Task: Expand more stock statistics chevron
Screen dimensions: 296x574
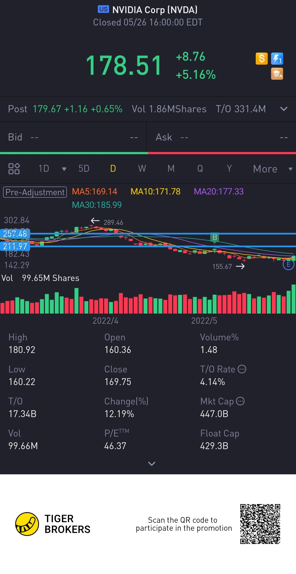Action: (152, 464)
